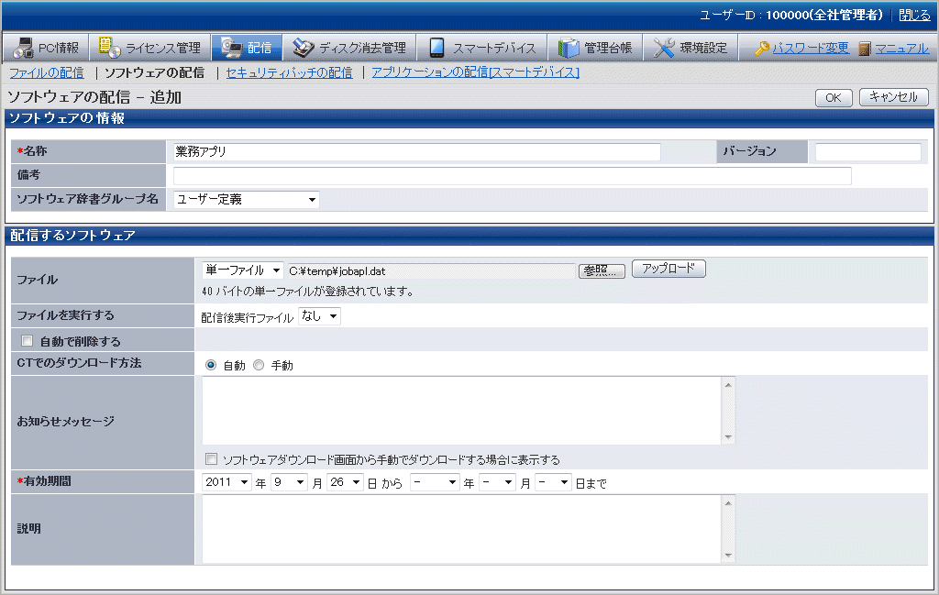Click the ディスク消去管理 disk icon
The height and width of the screenshot is (595, 939).
click(x=303, y=48)
